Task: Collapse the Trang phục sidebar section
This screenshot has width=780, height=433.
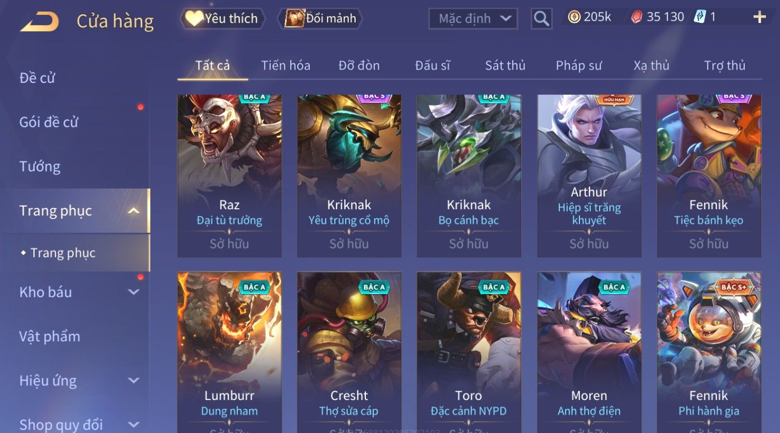Action: [134, 211]
